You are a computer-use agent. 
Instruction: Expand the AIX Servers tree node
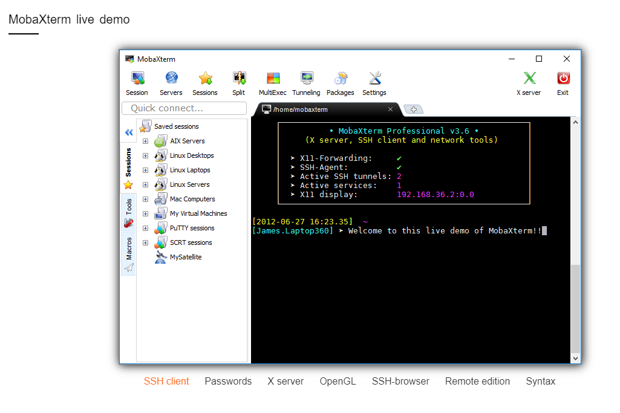pyautogui.click(x=146, y=141)
